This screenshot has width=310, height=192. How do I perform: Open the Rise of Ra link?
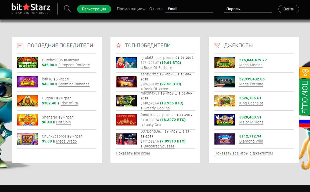tap(69, 103)
